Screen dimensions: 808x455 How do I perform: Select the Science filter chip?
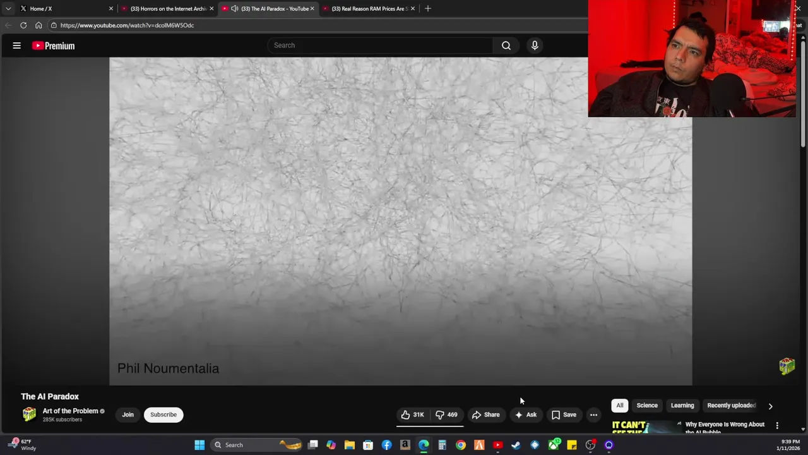[647, 406]
